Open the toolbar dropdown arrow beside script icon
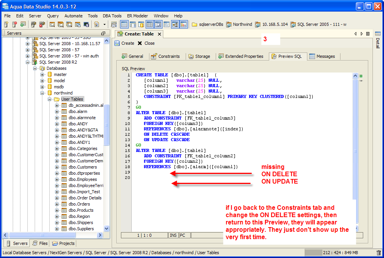This screenshot has height=258, width=384. pos(104,24)
